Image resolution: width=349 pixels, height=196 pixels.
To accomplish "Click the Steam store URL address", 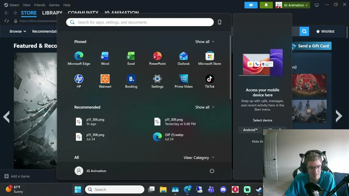I will click(x=38, y=21).
